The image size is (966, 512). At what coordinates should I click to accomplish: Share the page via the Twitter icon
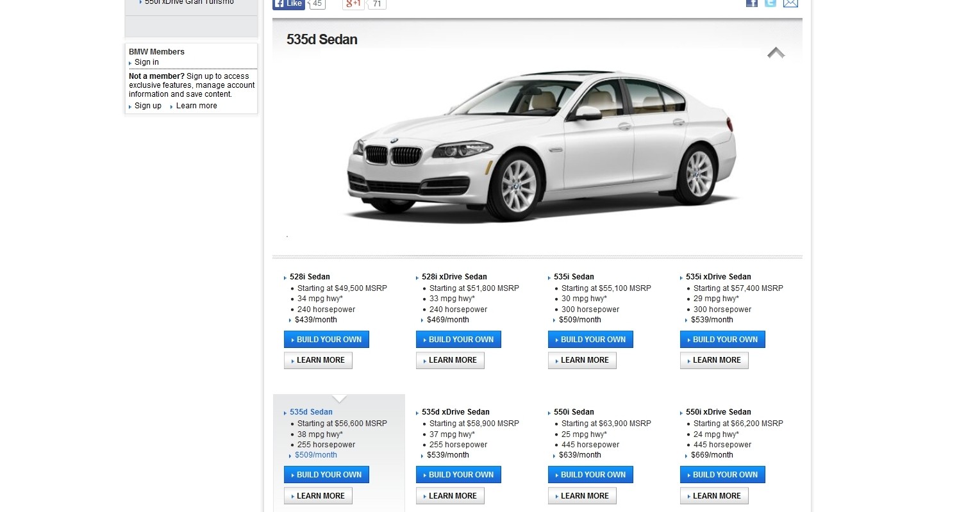click(770, 3)
